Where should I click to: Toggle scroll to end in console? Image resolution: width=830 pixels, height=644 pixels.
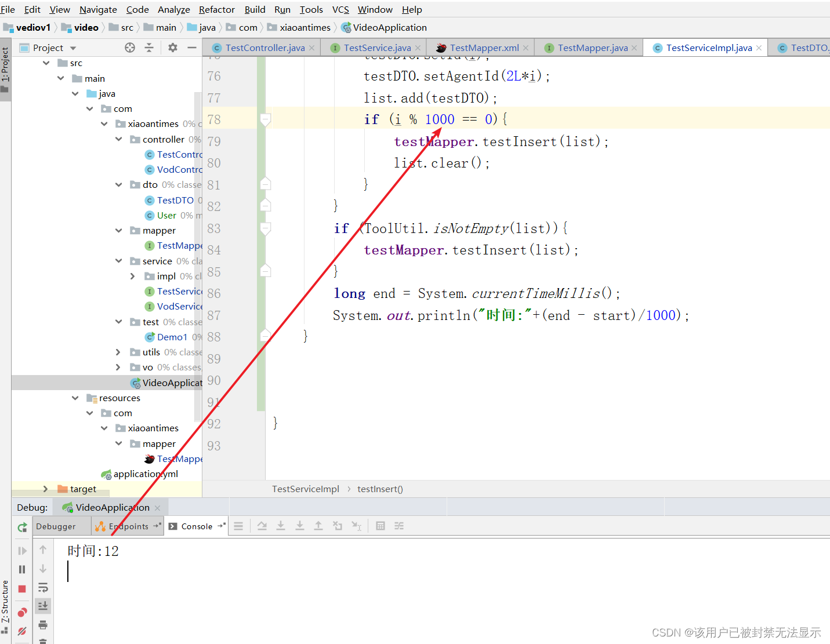(x=43, y=606)
